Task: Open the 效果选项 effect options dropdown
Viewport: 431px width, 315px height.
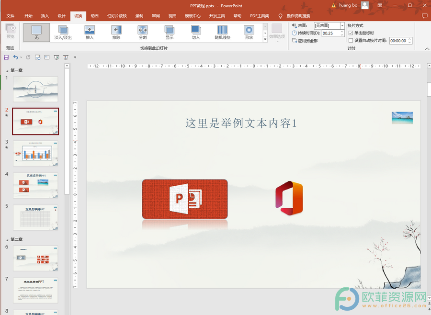Action: (x=277, y=33)
